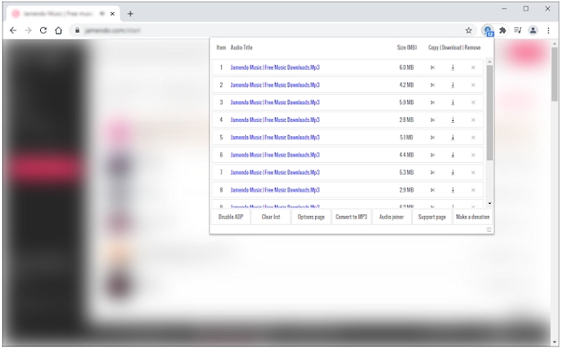Viewport: 561px width, 349px height.
Task: Download item 4 audio file
Action: [453, 120]
